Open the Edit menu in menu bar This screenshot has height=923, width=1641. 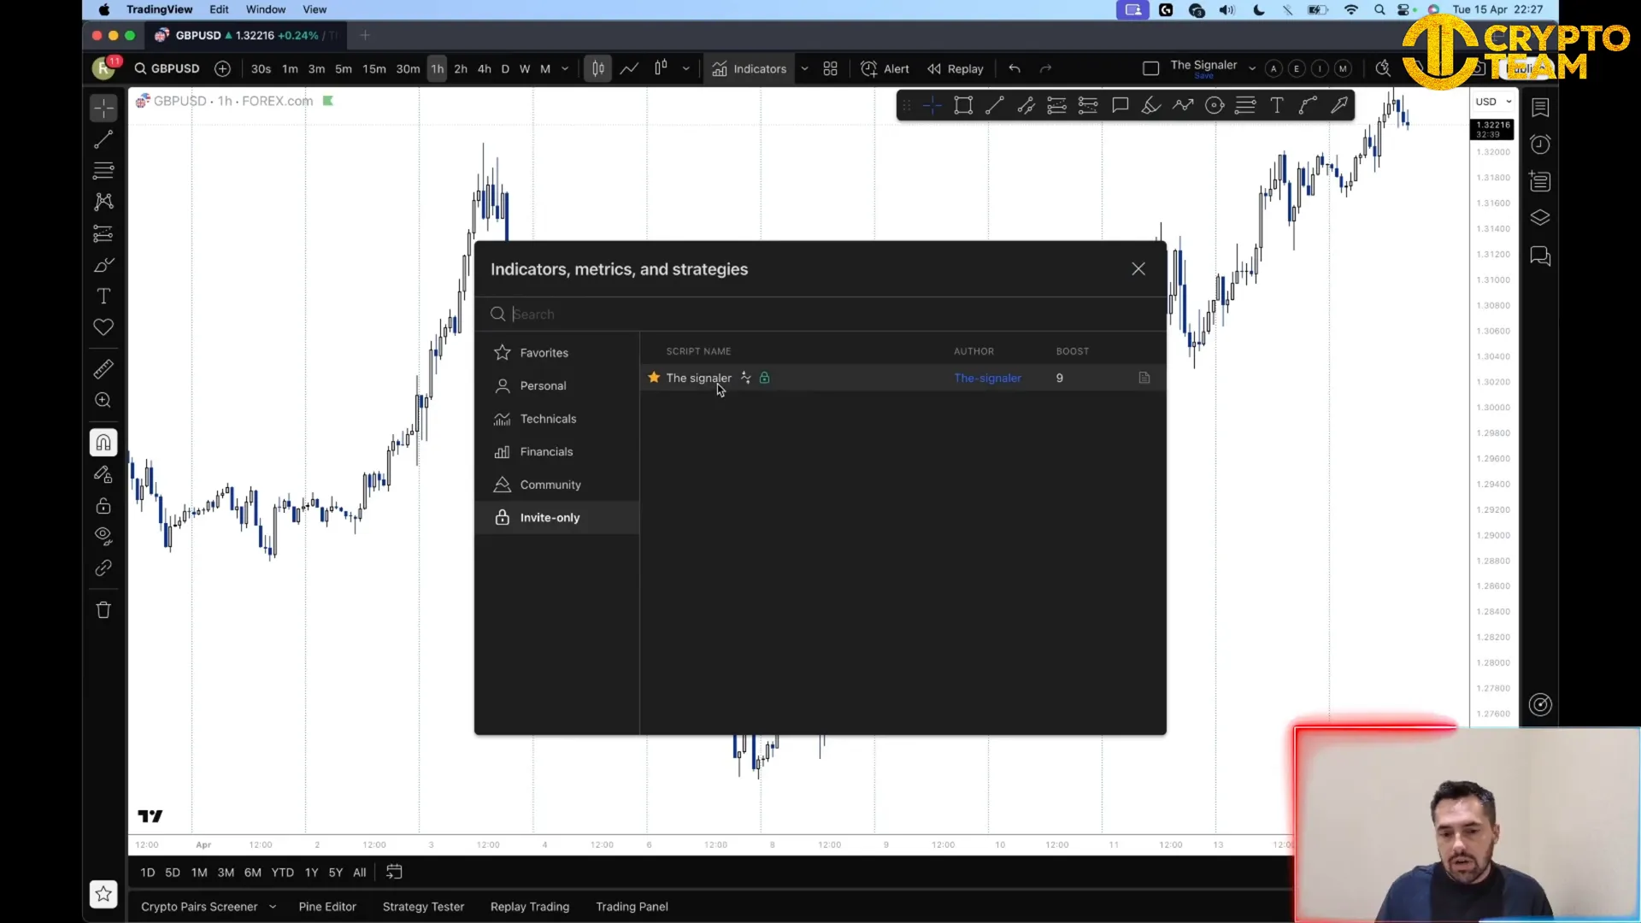[219, 9]
